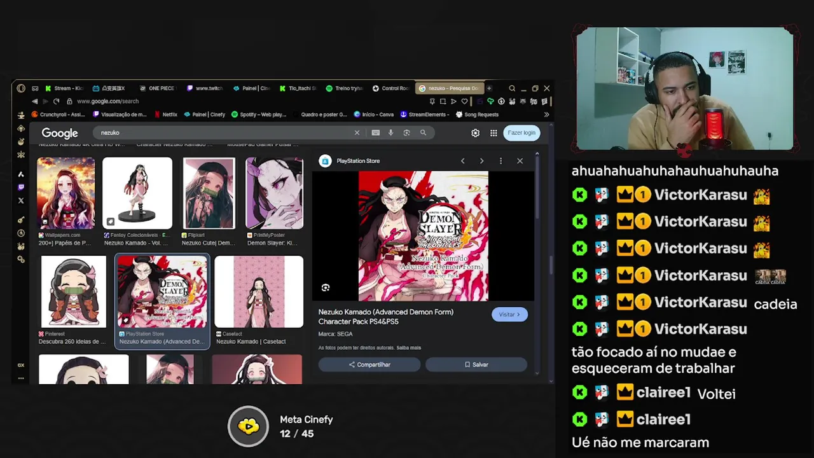Open the large Demon Slayer preview image

pyautogui.click(x=424, y=236)
